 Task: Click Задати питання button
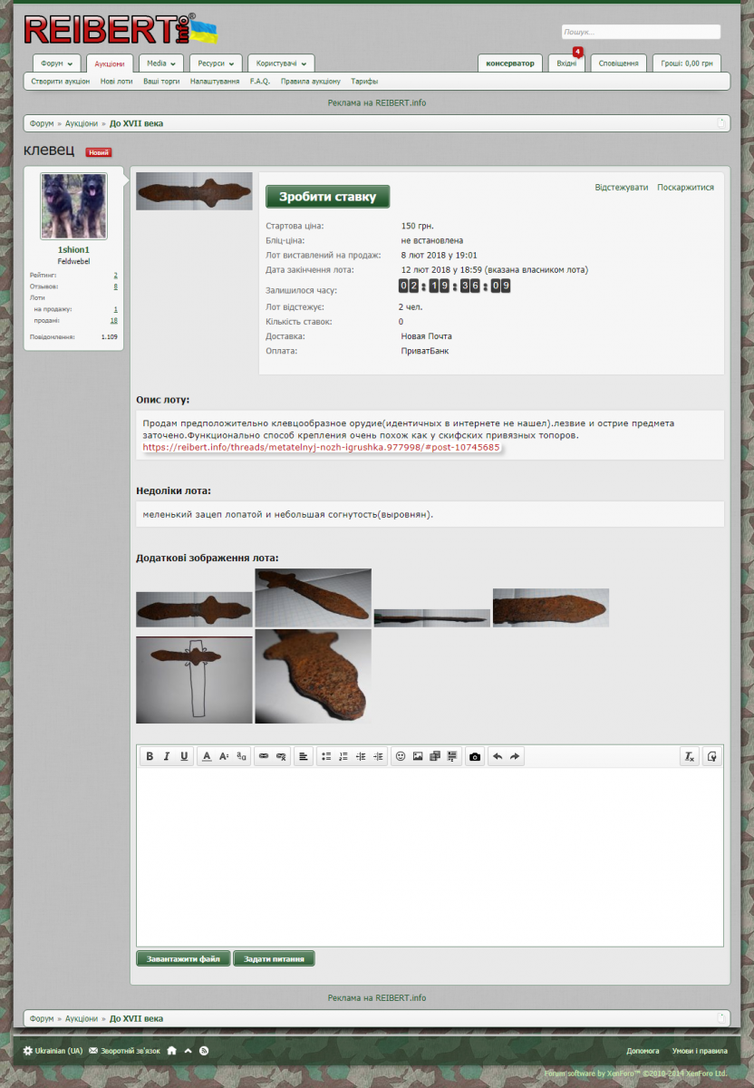click(x=274, y=958)
